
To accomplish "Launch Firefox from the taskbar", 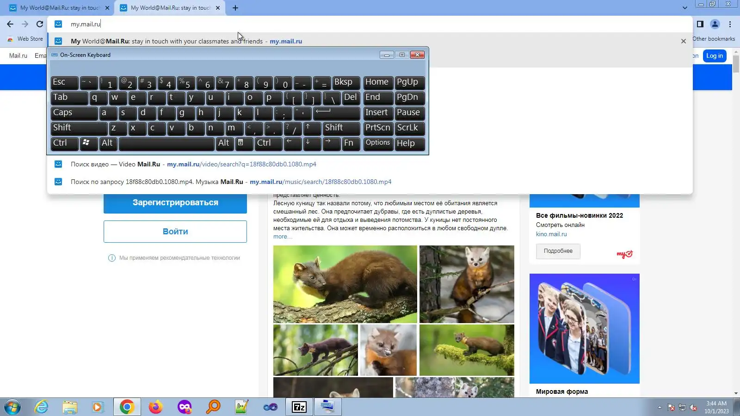I will [155, 407].
